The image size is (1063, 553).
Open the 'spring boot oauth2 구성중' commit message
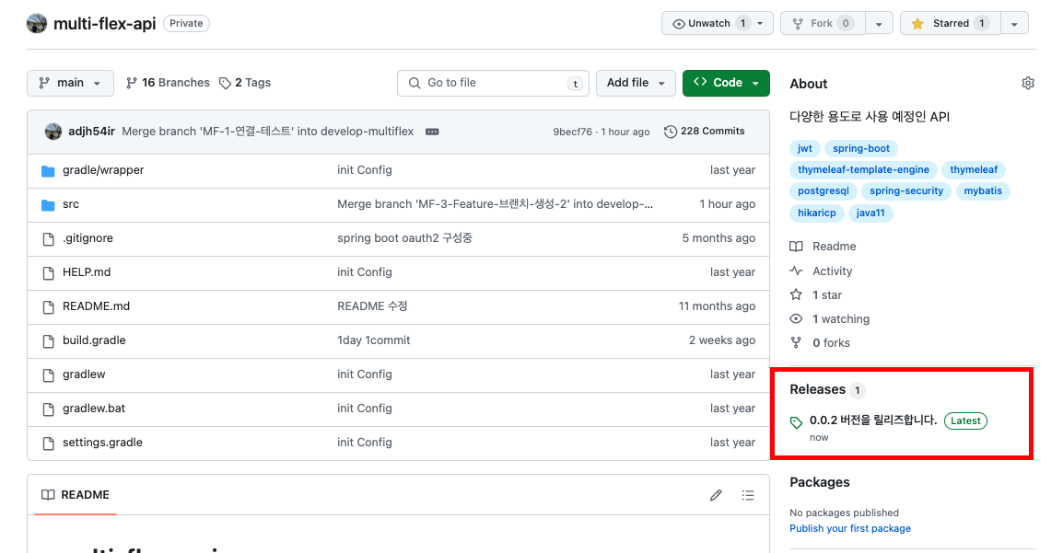[x=404, y=237]
